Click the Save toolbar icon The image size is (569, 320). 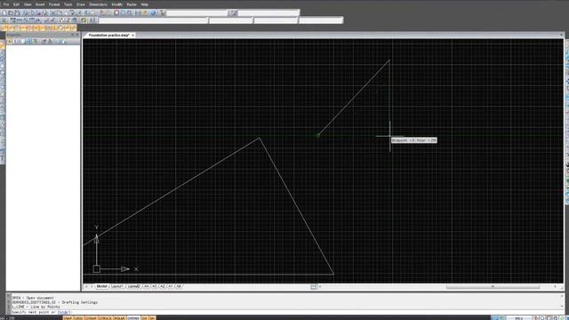point(17,12)
